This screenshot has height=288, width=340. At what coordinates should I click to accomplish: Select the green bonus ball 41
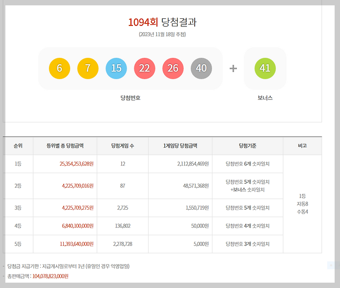[265, 68]
